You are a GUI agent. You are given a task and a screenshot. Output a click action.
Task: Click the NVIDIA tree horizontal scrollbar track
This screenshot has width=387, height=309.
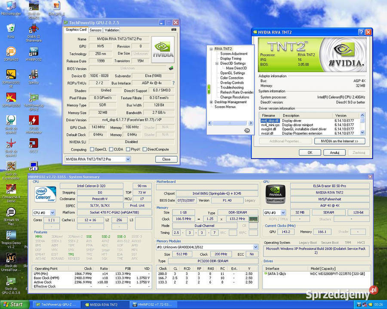230,123
